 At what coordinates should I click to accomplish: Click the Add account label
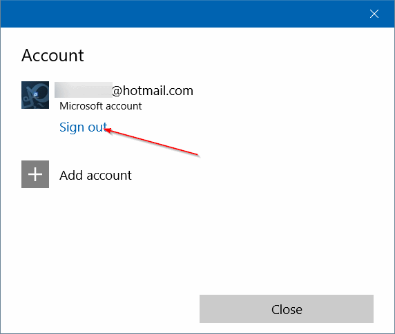click(x=95, y=176)
